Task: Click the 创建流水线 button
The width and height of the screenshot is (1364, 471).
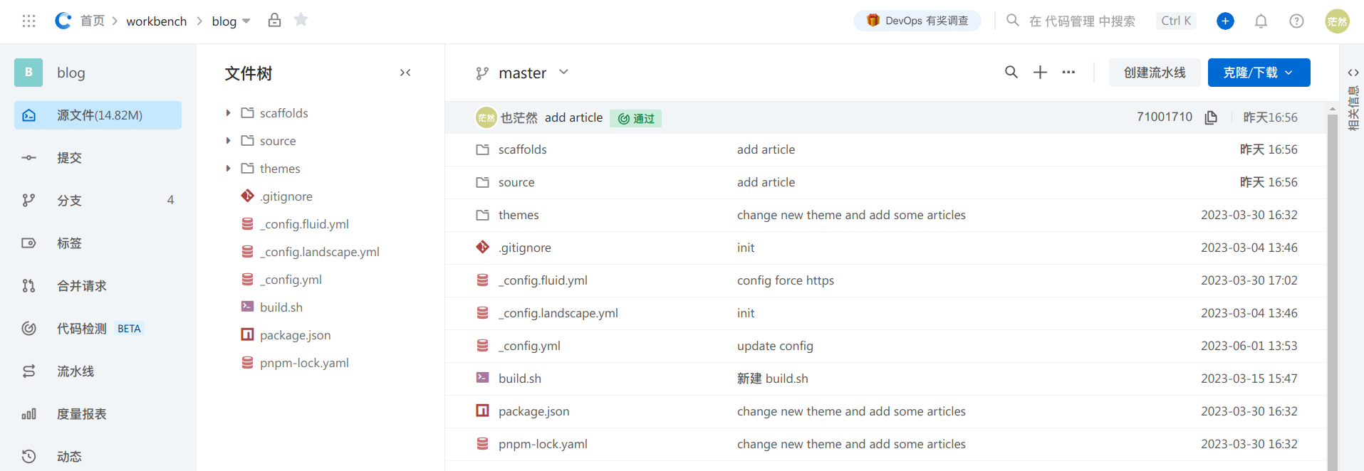Action: click(1154, 73)
